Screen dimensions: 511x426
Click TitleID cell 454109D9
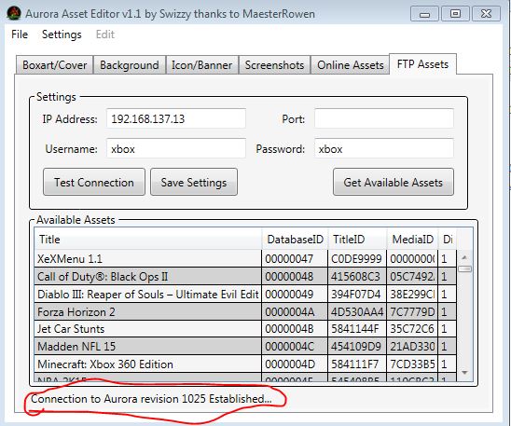pos(357,346)
